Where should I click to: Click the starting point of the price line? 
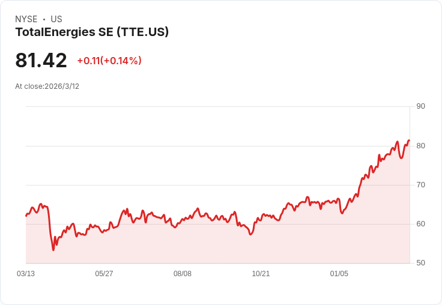[x=26, y=216]
